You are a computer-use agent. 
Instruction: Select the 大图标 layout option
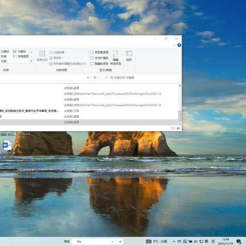(x=5, y=52)
